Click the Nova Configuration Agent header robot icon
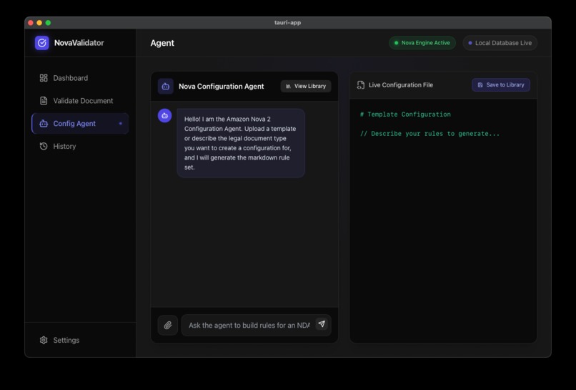Image resolution: width=576 pixels, height=390 pixels. pos(166,87)
